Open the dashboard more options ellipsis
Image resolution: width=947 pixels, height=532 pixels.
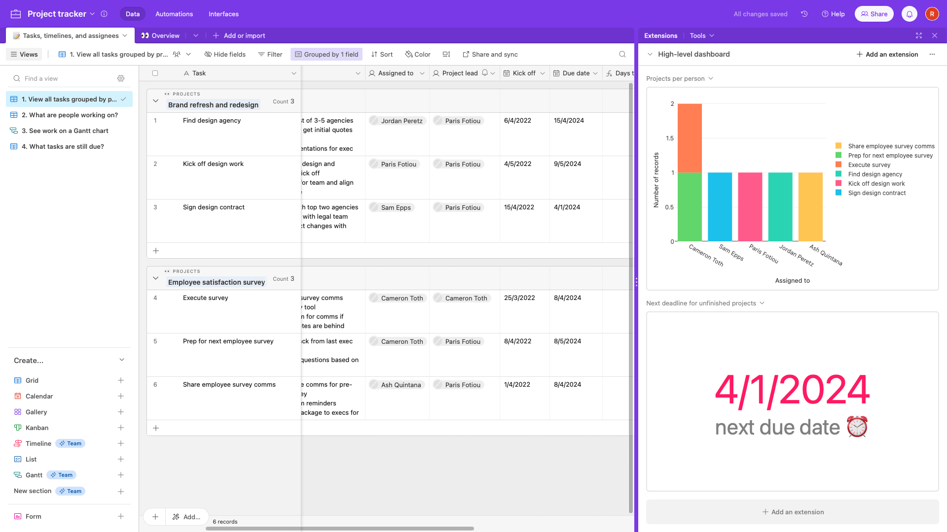tap(932, 54)
